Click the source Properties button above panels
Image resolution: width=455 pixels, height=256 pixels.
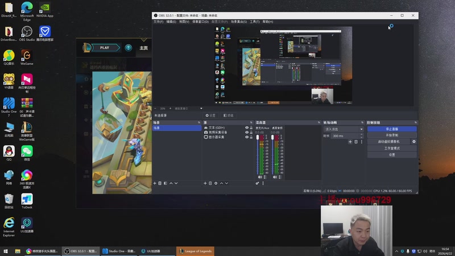click(x=210, y=115)
